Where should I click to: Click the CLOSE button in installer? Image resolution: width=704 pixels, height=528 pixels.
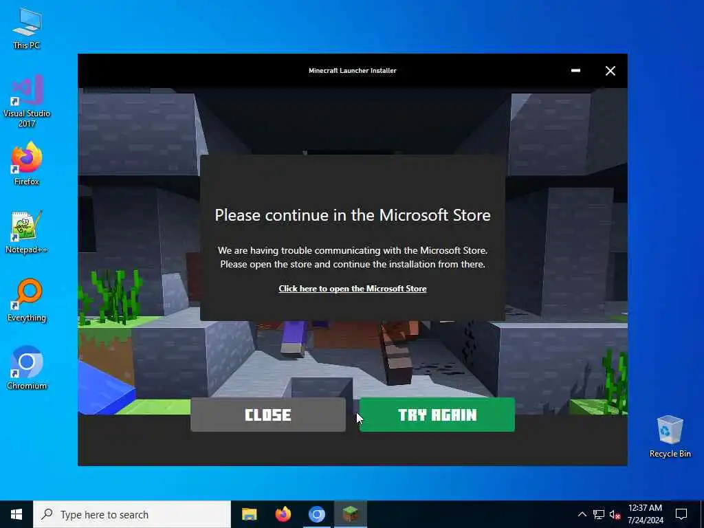[x=268, y=415]
